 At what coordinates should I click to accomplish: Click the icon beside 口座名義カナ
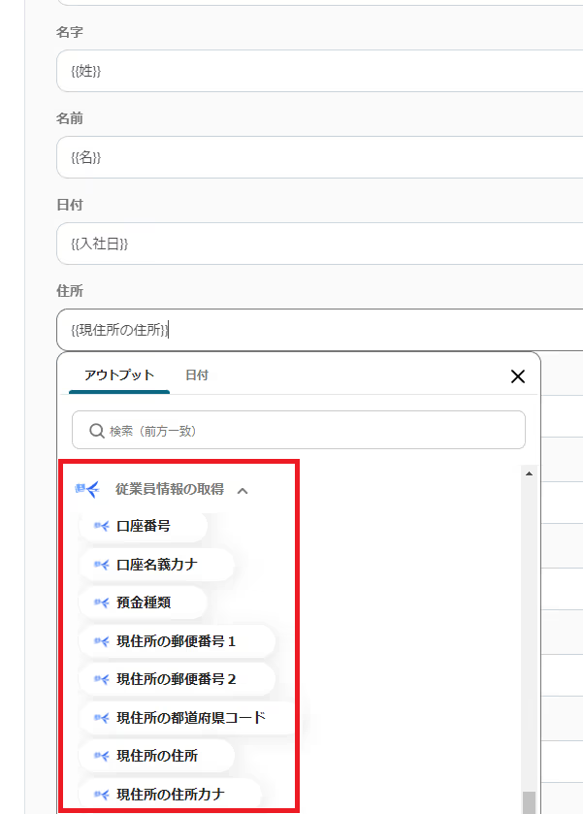pos(101,565)
